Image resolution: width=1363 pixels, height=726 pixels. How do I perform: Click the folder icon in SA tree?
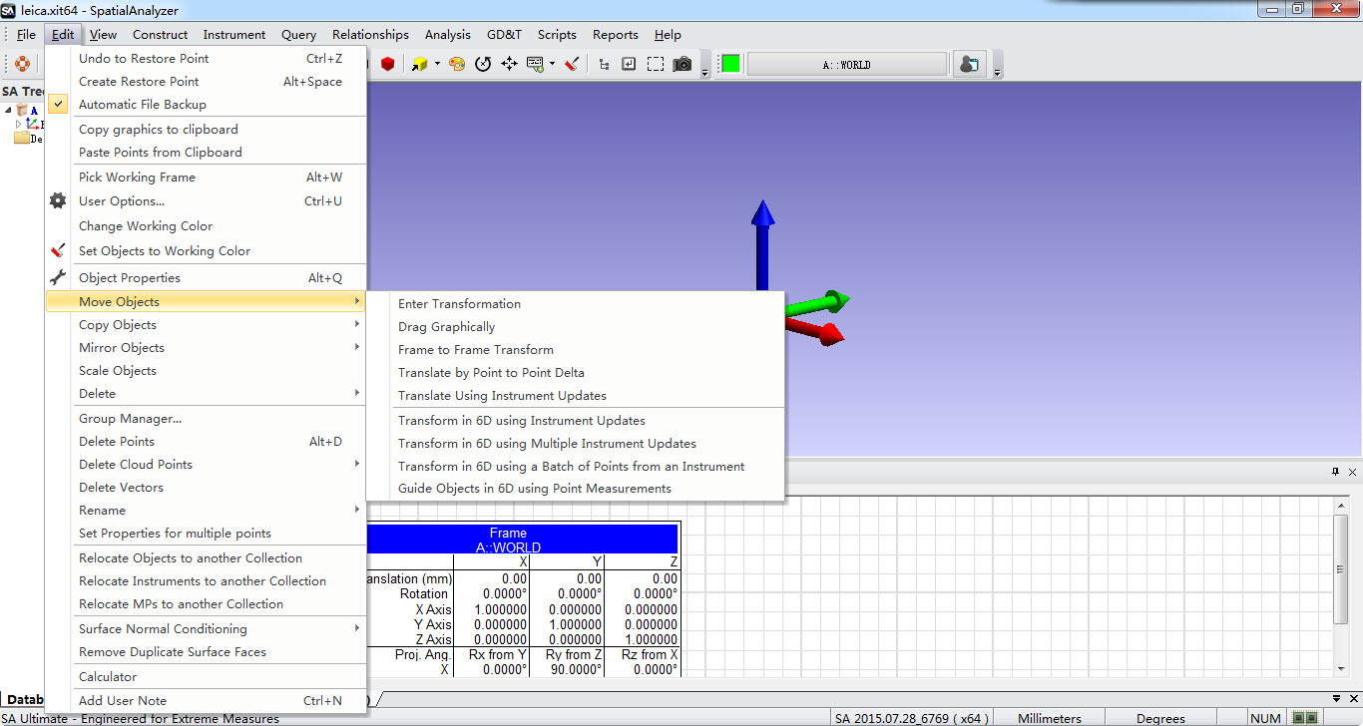(x=22, y=138)
